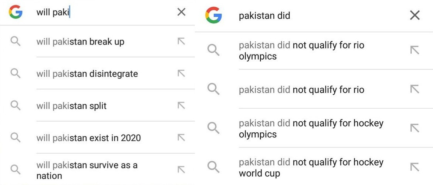The height and width of the screenshot is (185, 433).
Task: Choose suggestion 'will pakistan exist in 2020'
Action: click(x=97, y=138)
